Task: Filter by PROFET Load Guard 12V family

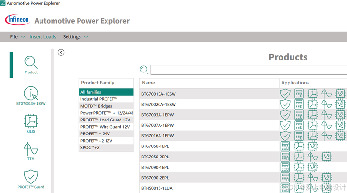Action: (106, 120)
